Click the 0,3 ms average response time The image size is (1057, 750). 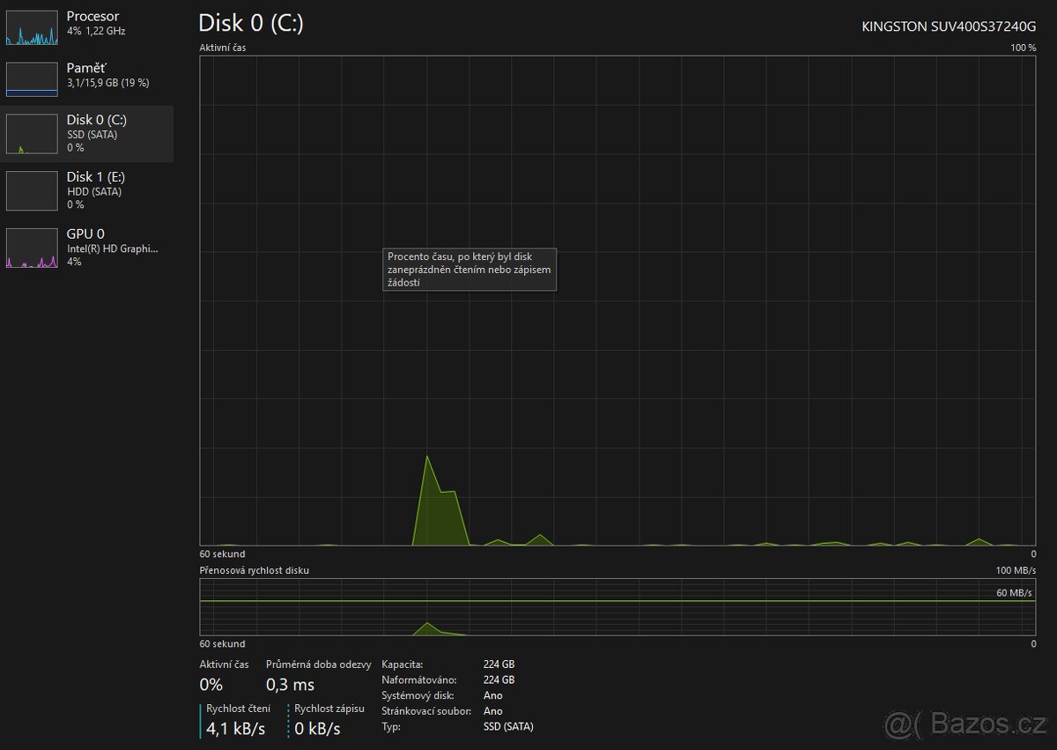[x=290, y=685]
